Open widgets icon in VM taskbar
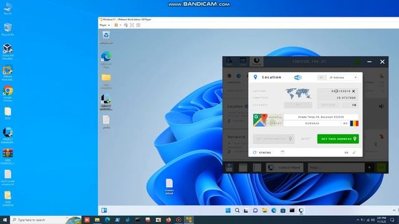Screen dimensions: 399x224 click(x=104, y=210)
